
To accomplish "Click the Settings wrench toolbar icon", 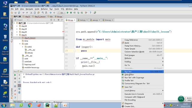I will (86, 13).
